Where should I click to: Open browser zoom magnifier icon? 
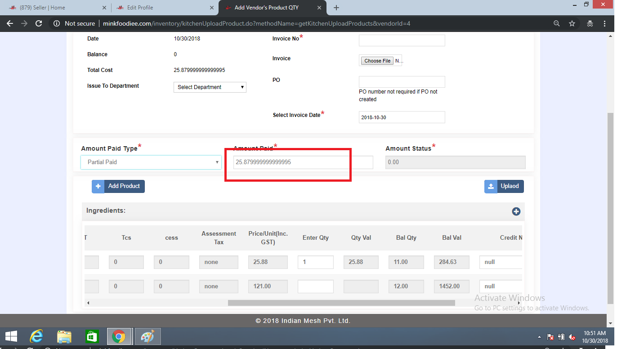(x=557, y=23)
